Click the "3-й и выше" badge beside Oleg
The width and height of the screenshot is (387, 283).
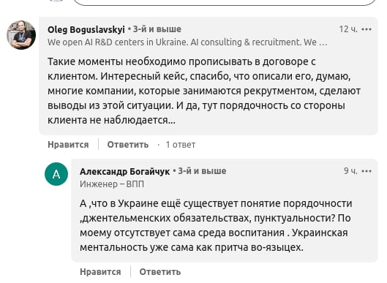[x=155, y=29]
